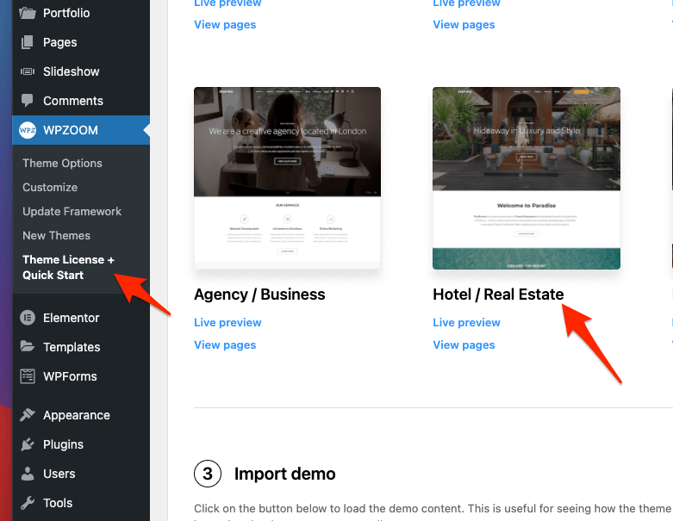Click the WPZOOM logo icon
The height and width of the screenshot is (521, 673).
tap(28, 130)
